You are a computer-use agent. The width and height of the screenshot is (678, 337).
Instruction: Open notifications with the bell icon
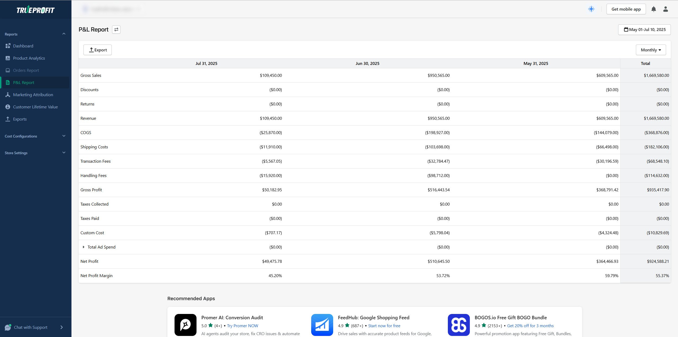click(x=654, y=9)
